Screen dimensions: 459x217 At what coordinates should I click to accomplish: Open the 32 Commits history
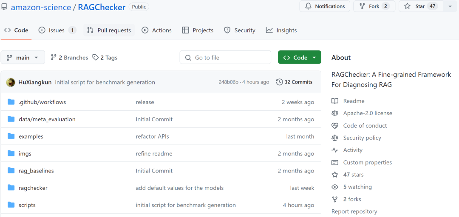294,82
